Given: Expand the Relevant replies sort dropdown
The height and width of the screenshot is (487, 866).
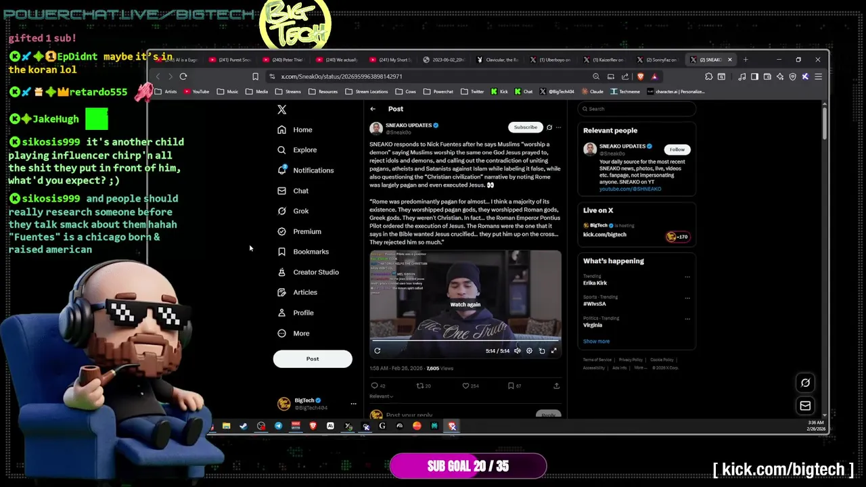Looking at the screenshot, I should click(381, 396).
